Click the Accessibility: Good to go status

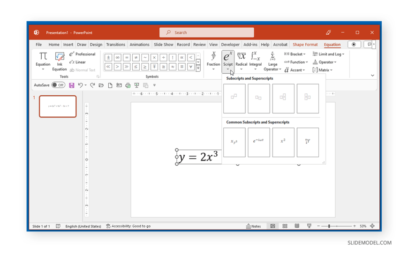pyautogui.click(x=128, y=226)
